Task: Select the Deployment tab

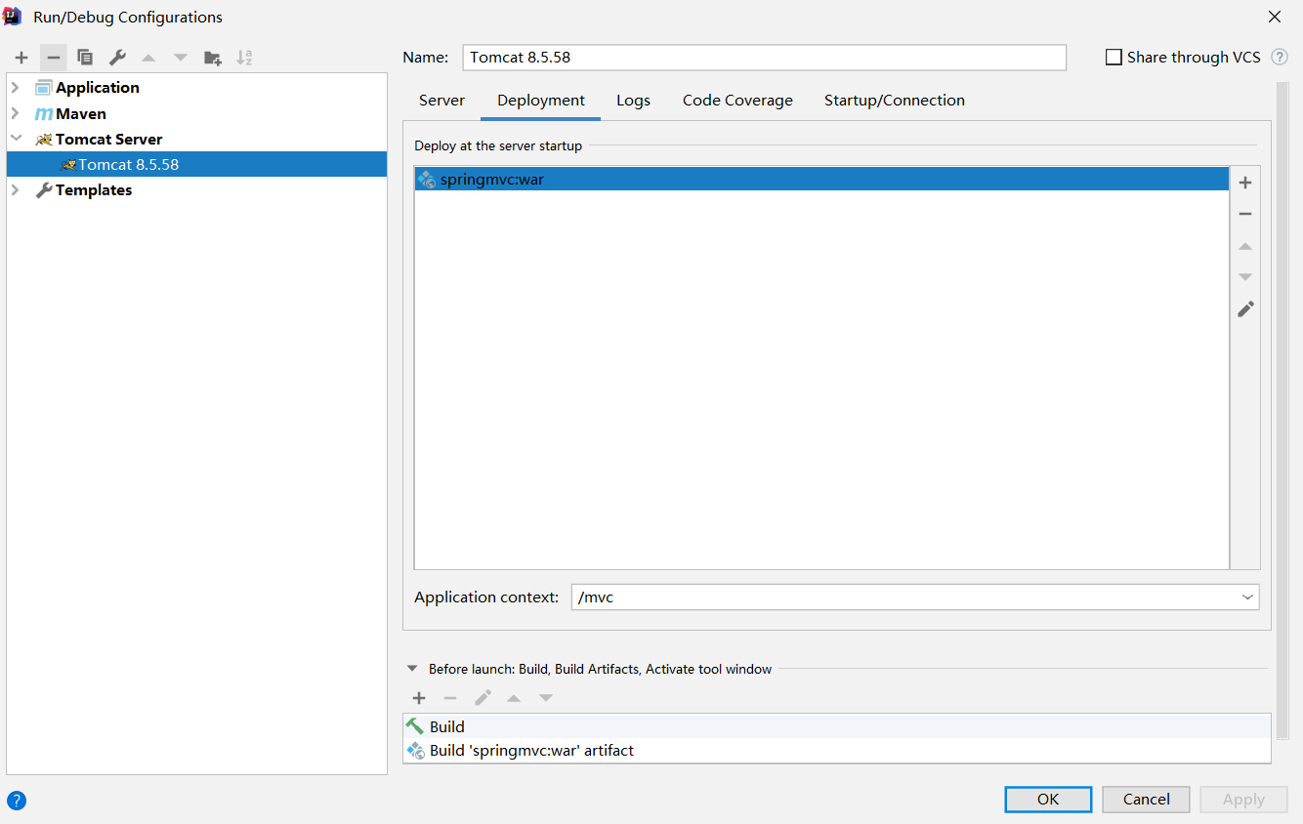Action: [541, 100]
